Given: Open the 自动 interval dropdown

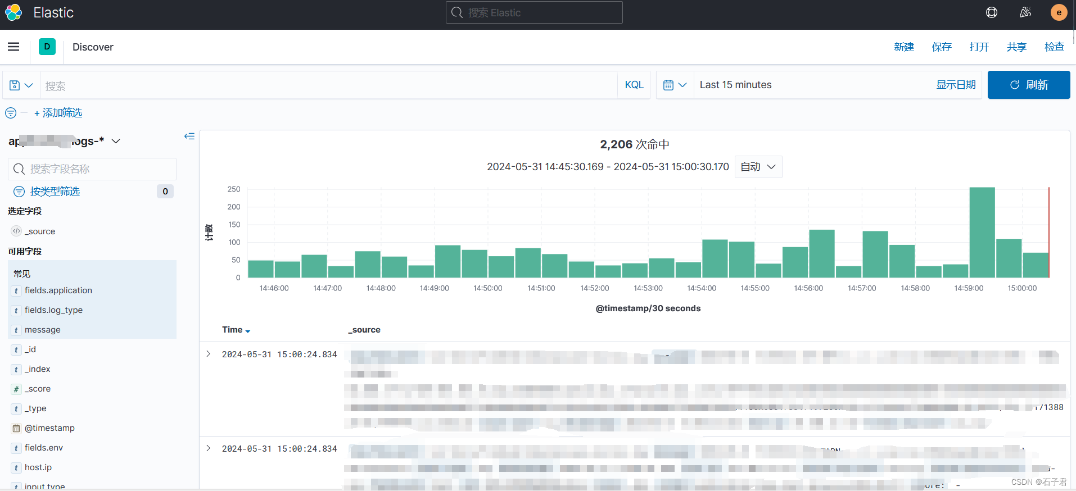Looking at the screenshot, I should [x=758, y=167].
